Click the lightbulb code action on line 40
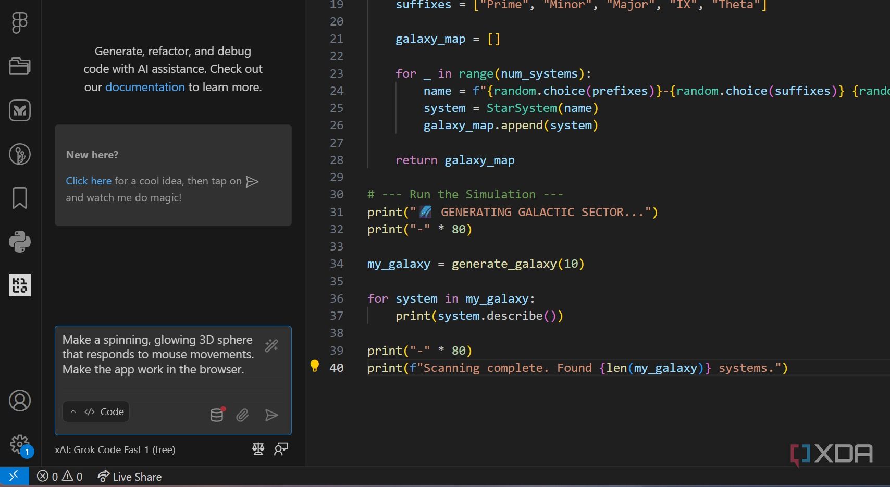 coord(315,366)
